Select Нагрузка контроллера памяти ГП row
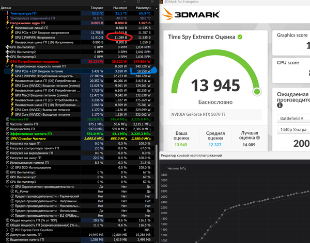Screen dimensions: 310x243 [x=79, y=148]
